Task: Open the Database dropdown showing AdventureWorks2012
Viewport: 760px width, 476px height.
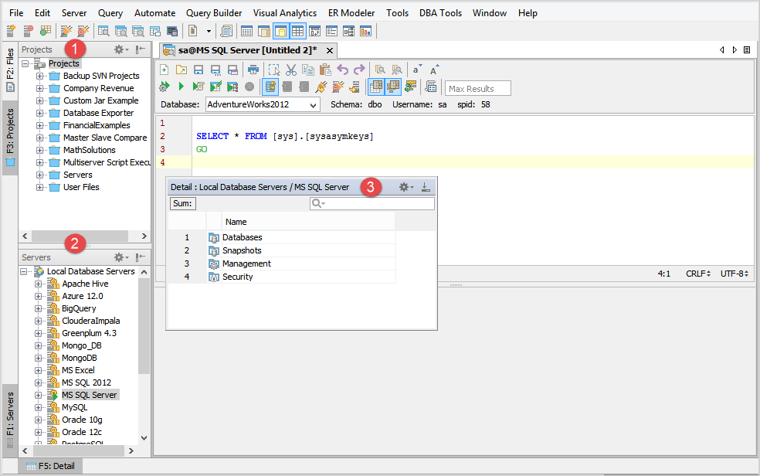Action: pos(263,104)
